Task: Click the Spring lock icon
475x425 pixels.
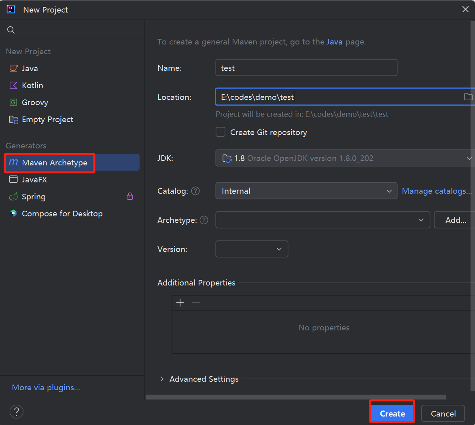Action: 130,197
